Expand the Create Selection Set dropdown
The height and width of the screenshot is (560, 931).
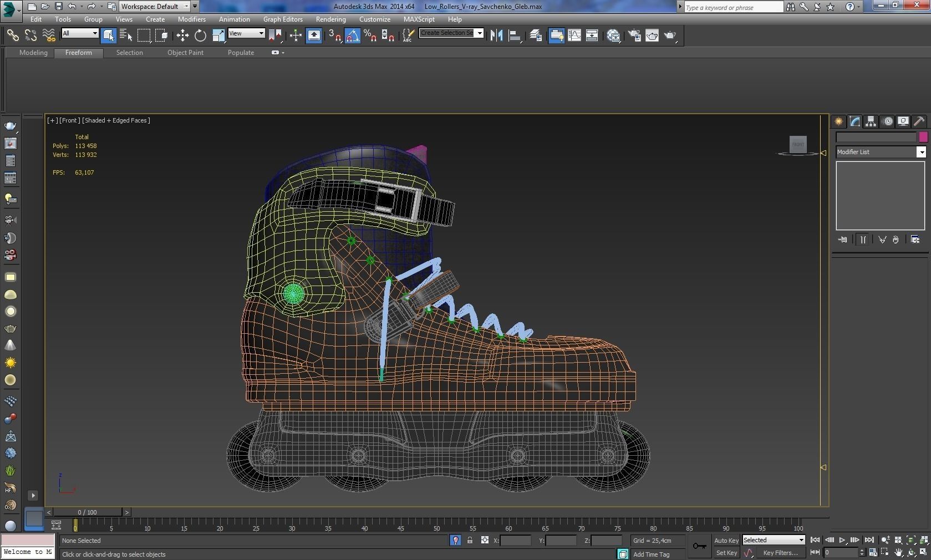point(480,33)
